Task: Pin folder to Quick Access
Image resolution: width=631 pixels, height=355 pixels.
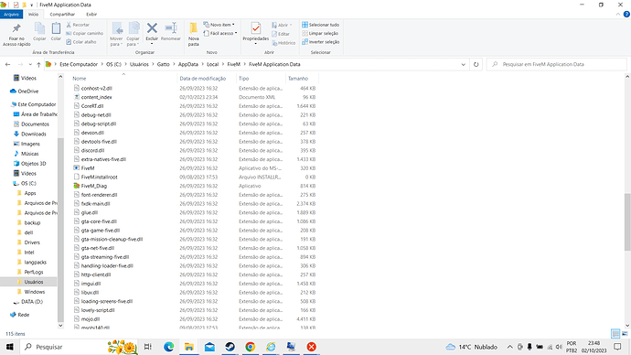Action: click(x=16, y=34)
